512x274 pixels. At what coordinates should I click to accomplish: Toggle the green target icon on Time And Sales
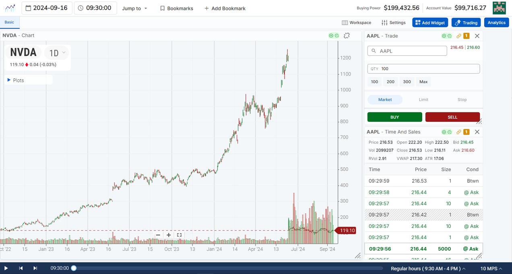pos(444,132)
